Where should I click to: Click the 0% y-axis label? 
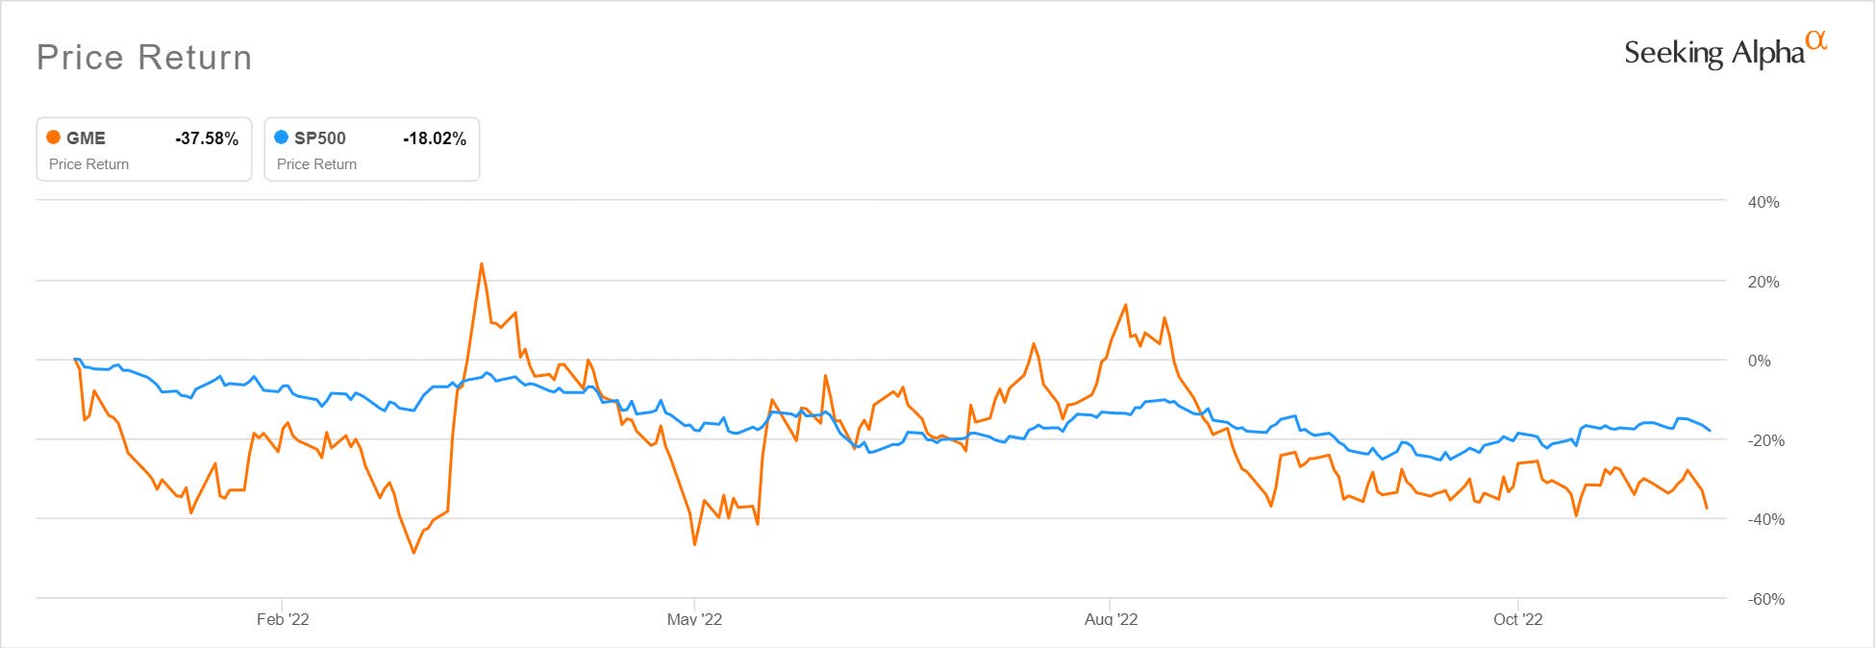click(1759, 361)
